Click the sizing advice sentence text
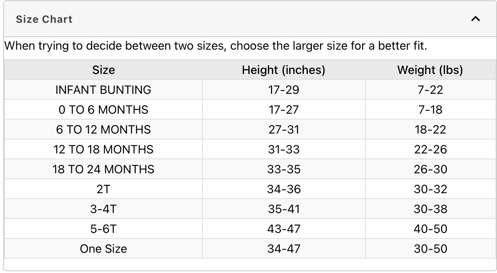This screenshot has height=273, width=497. click(x=216, y=46)
